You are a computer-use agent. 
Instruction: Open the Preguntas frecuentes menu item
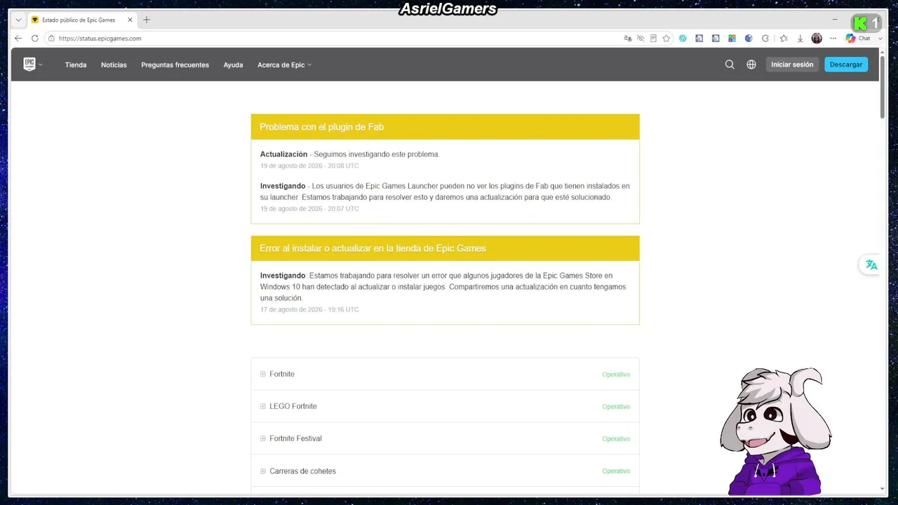click(175, 65)
